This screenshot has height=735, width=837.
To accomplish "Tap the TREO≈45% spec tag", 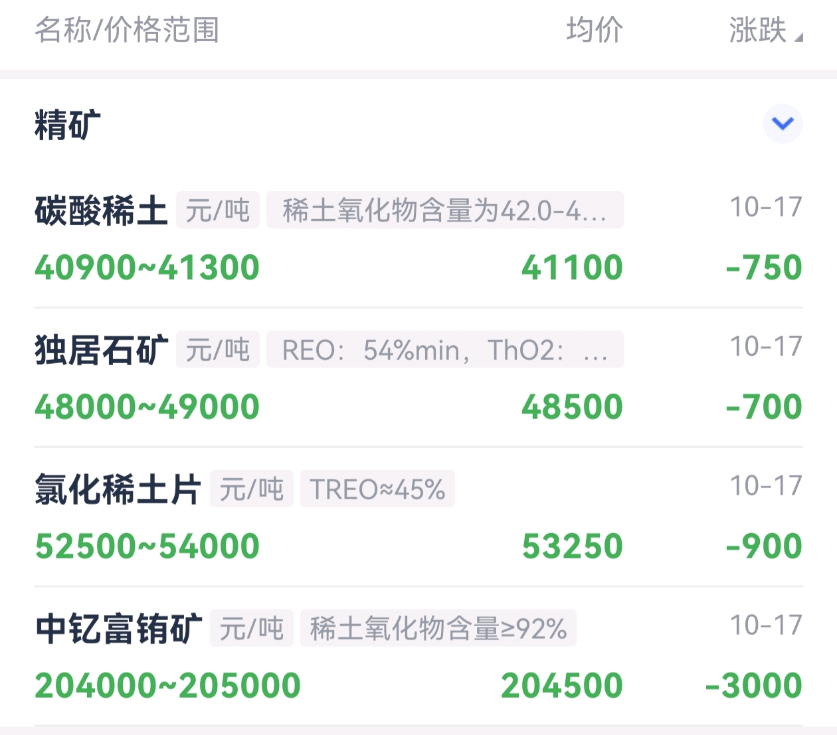I will [x=377, y=489].
